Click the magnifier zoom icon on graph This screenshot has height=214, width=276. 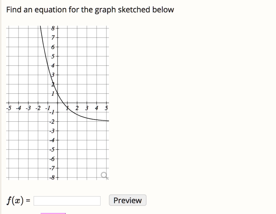coord(104,176)
